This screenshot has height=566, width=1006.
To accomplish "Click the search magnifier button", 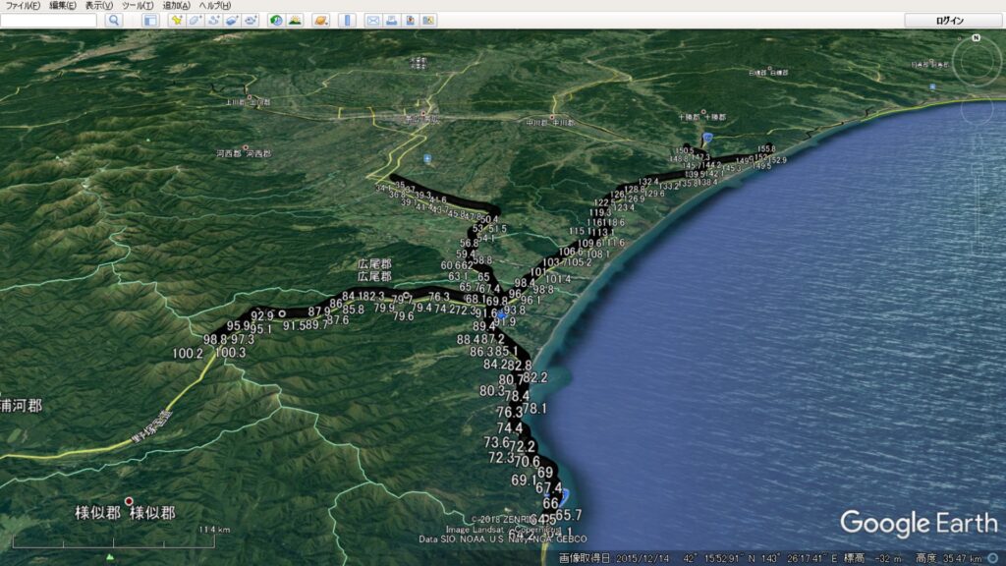I will pyautogui.click(x=113, y=21).
